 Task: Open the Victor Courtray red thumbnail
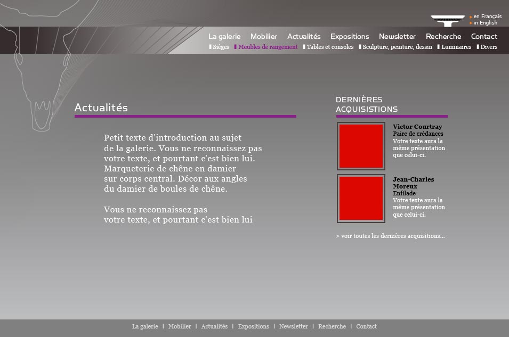click(x=361, y=146)
